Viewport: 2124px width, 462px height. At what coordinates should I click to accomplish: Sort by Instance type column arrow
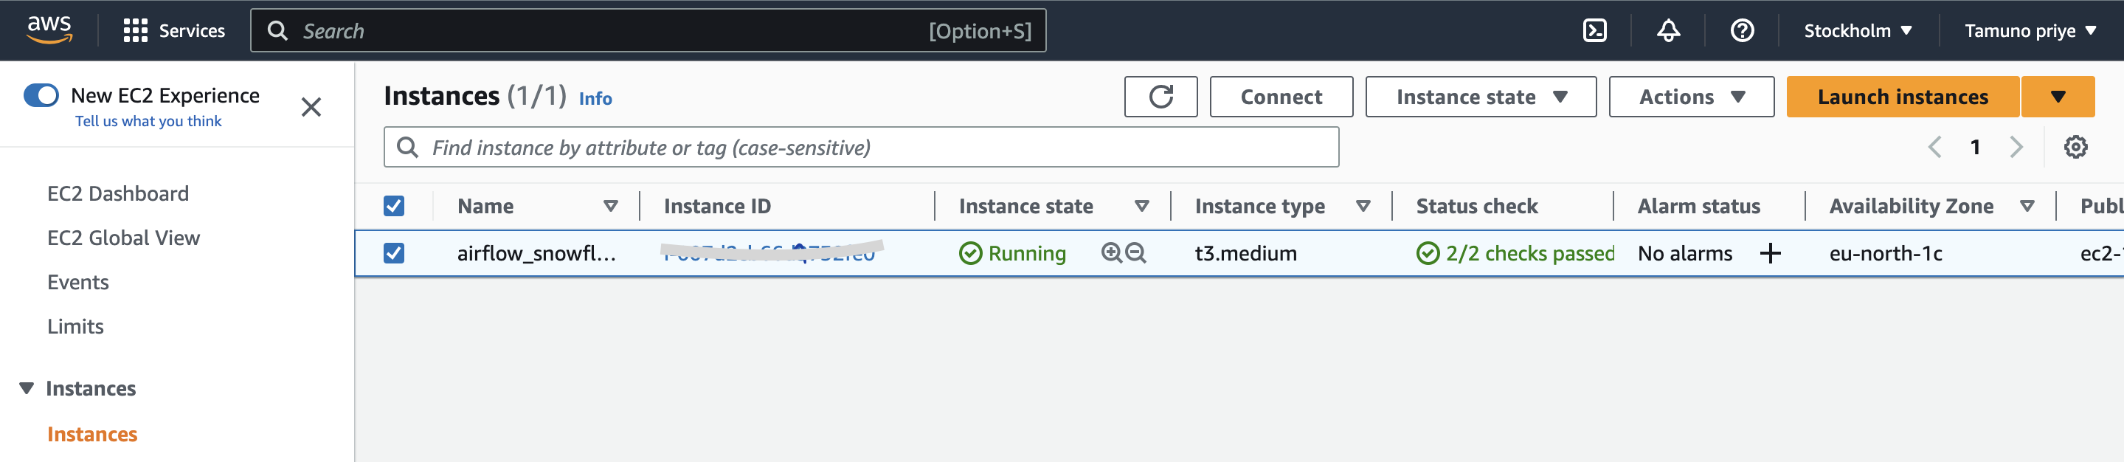[x=1363, y=205]
